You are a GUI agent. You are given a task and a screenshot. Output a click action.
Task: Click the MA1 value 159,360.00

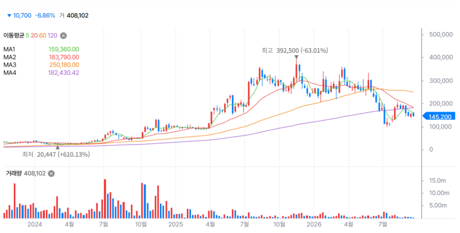[64, 49]
